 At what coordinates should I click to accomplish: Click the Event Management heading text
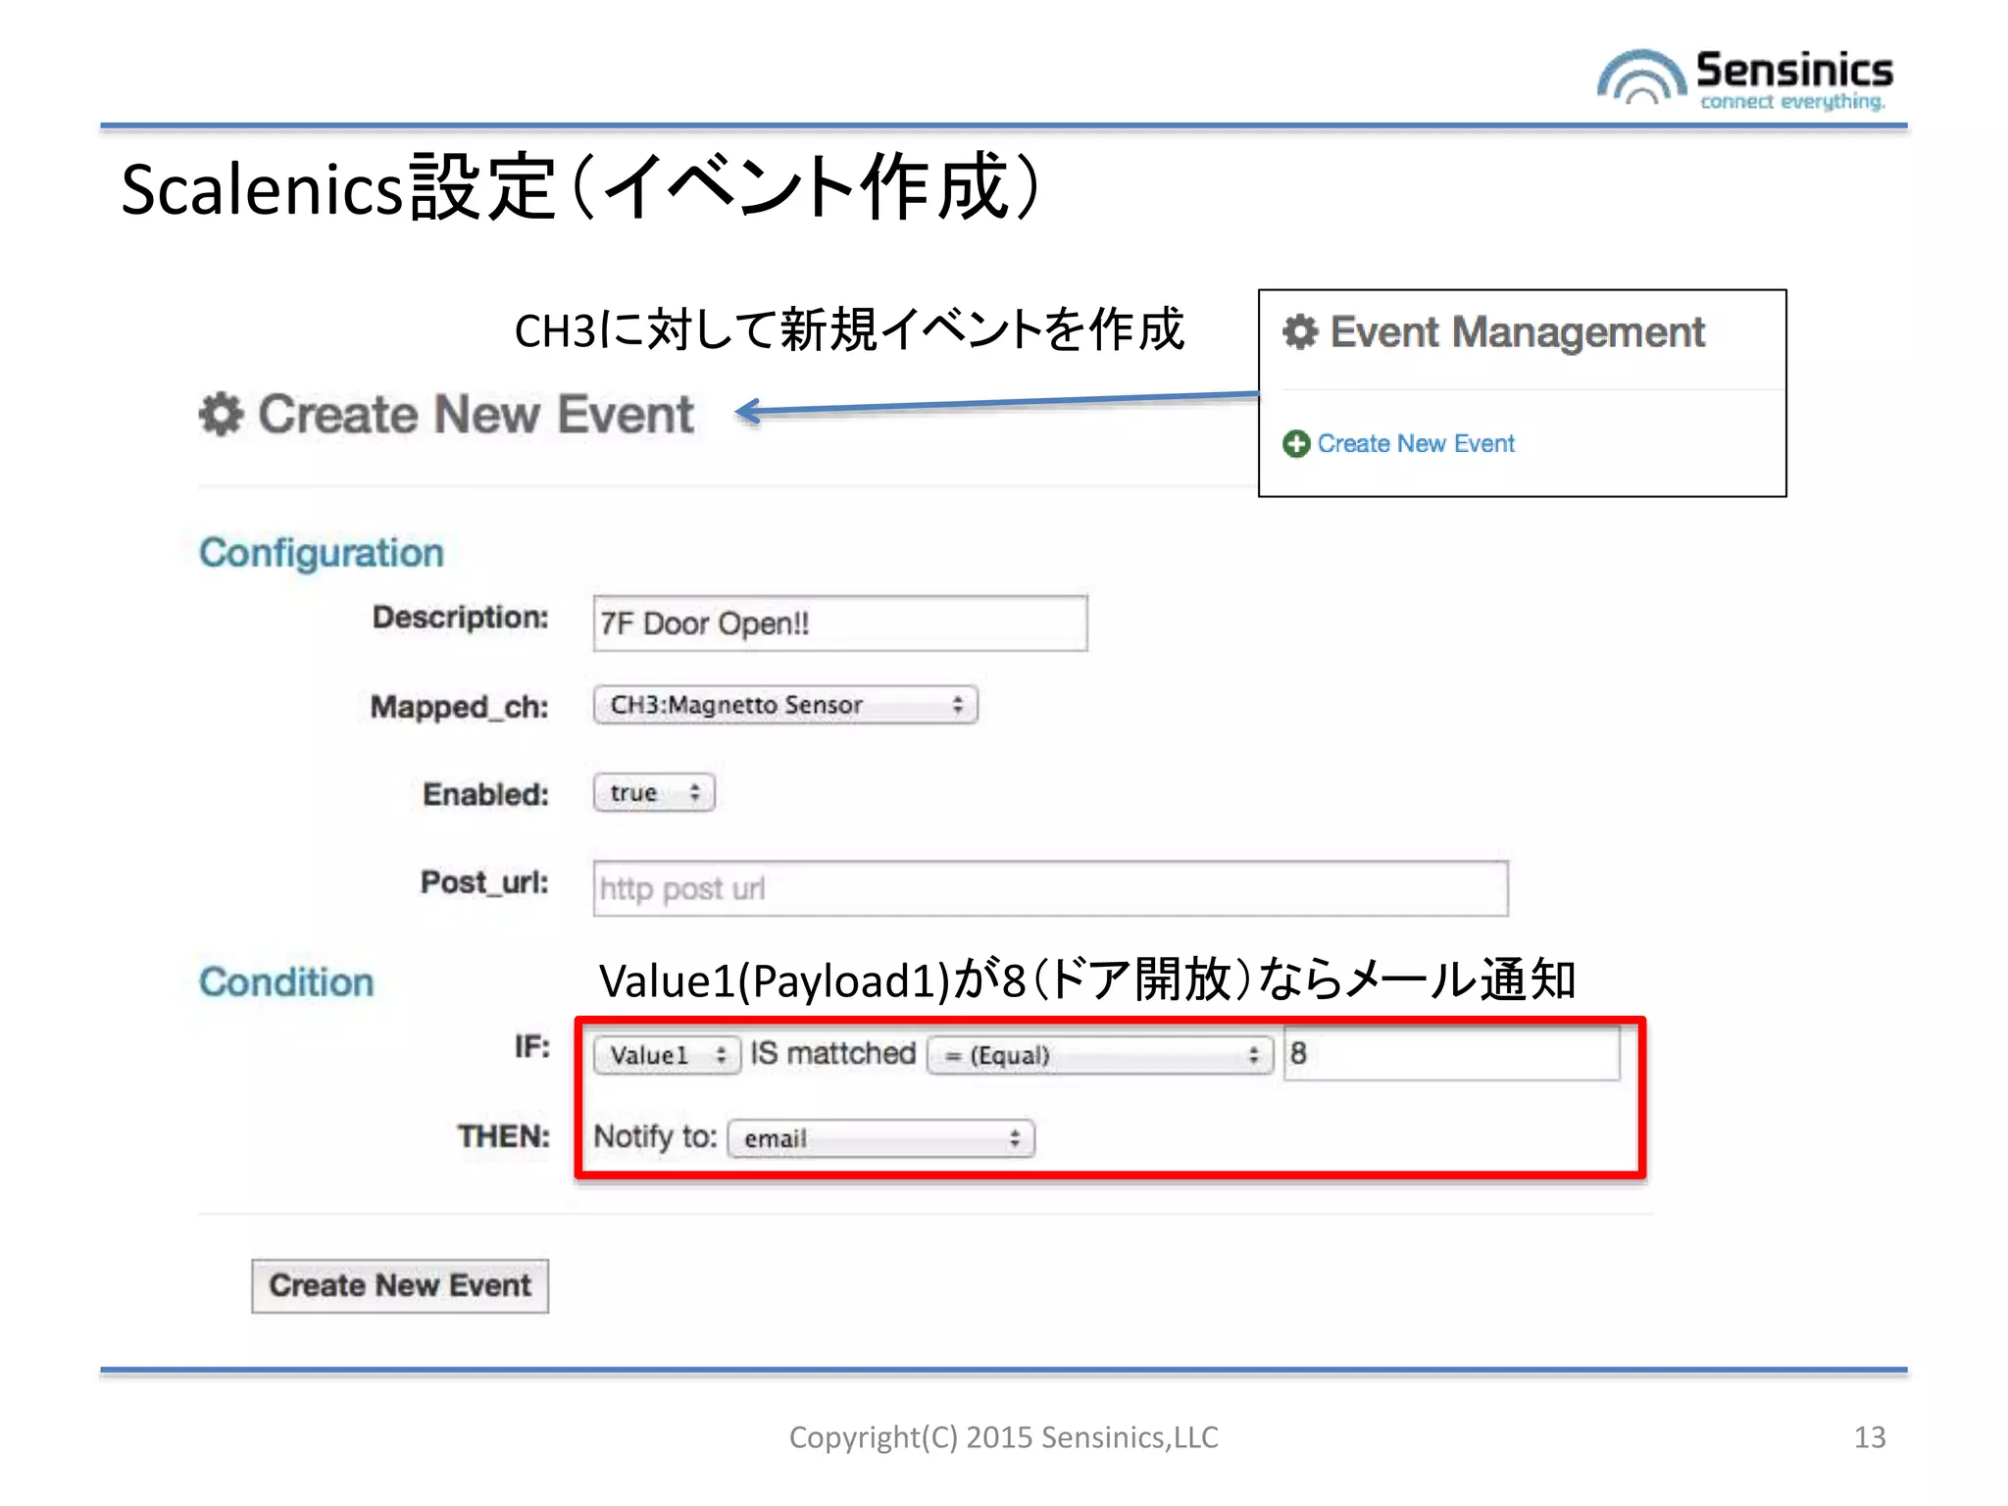click(x=1517, y=332)
